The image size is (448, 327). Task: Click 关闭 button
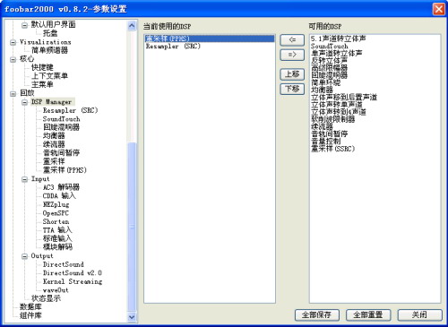(419, 314)
